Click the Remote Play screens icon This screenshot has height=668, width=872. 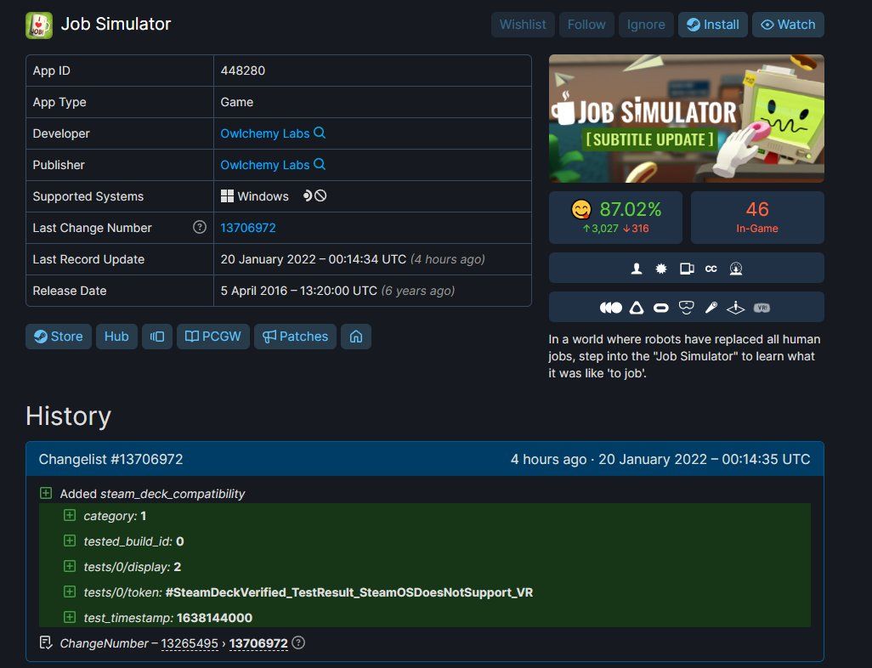pos(687,269)
